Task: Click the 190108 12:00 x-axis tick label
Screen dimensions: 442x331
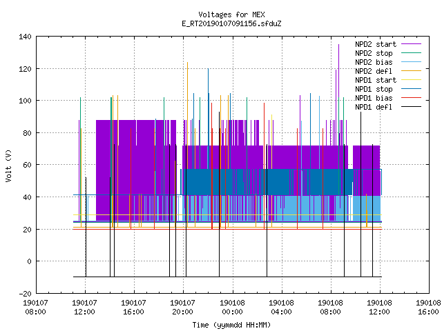Action: (x=379, y=308)
